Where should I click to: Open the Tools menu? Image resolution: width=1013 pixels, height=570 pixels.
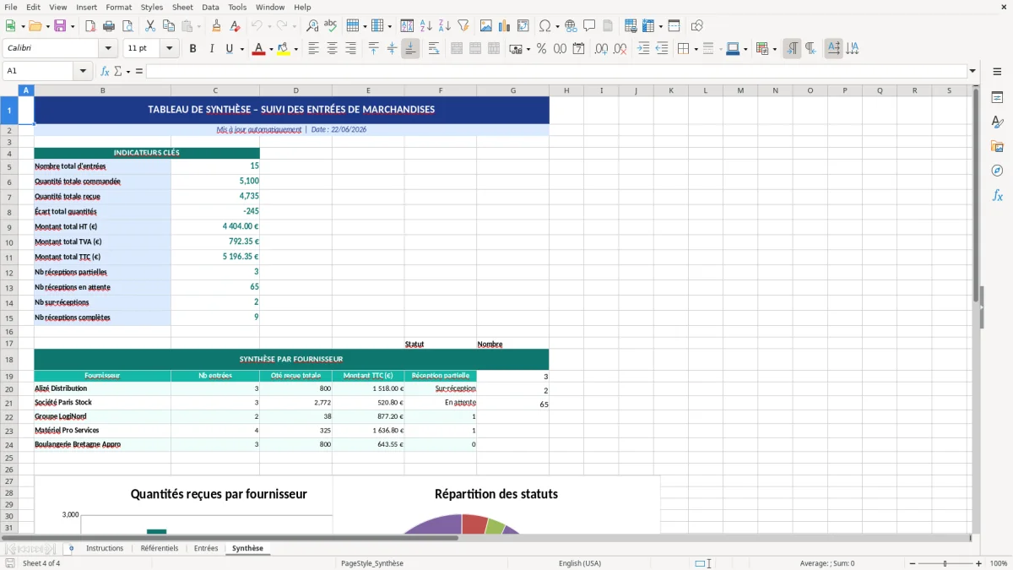coord(237,7)
